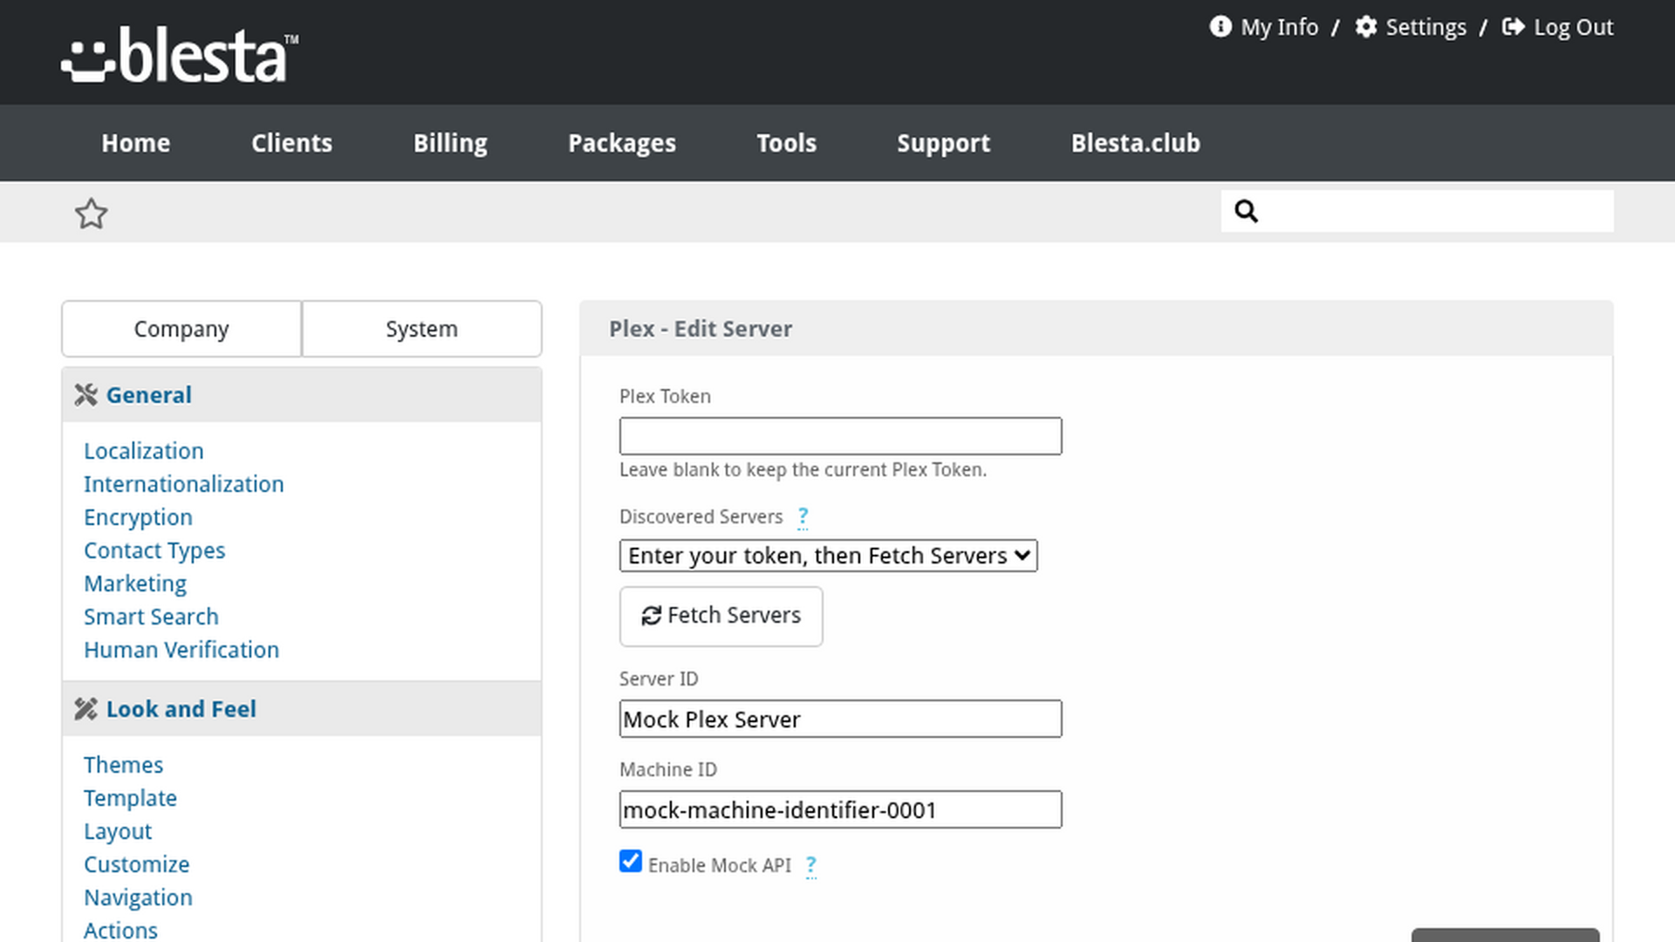Click the Log Out arrow icon
The width and height of the screenshot is (1675, 942).
tap(1513, 27)
